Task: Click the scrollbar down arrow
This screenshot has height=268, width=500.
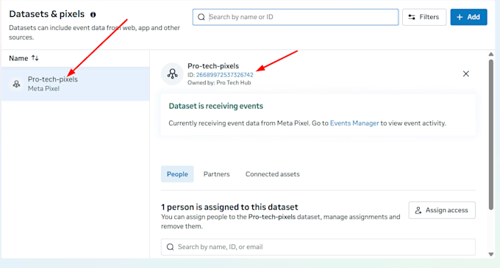Action: [491, 254]
